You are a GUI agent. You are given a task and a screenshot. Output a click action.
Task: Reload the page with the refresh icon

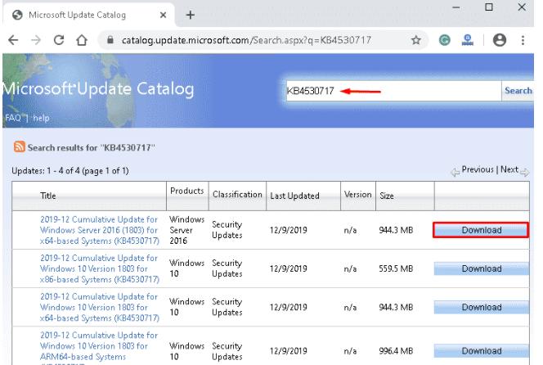[59, 40]
